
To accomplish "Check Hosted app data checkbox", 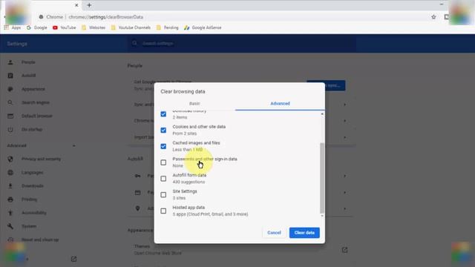I will [163, 211].
